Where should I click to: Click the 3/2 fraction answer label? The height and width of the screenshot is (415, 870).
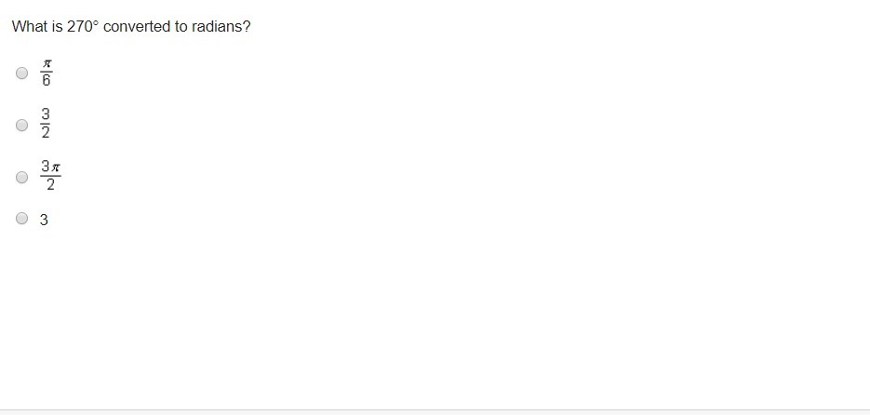click(x=45, y=124)
